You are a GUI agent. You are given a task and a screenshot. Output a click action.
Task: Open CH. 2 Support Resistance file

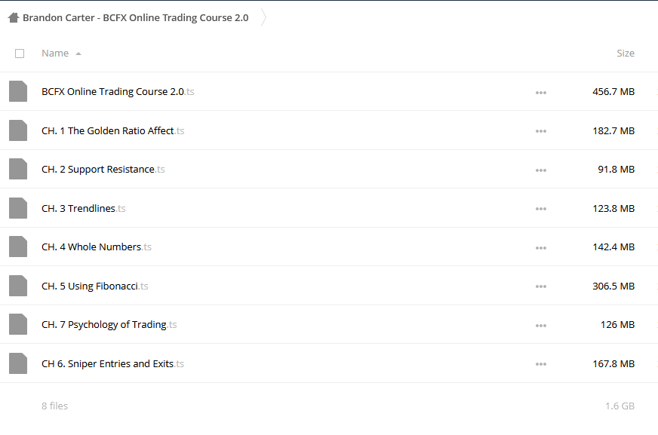coord(103,170)
